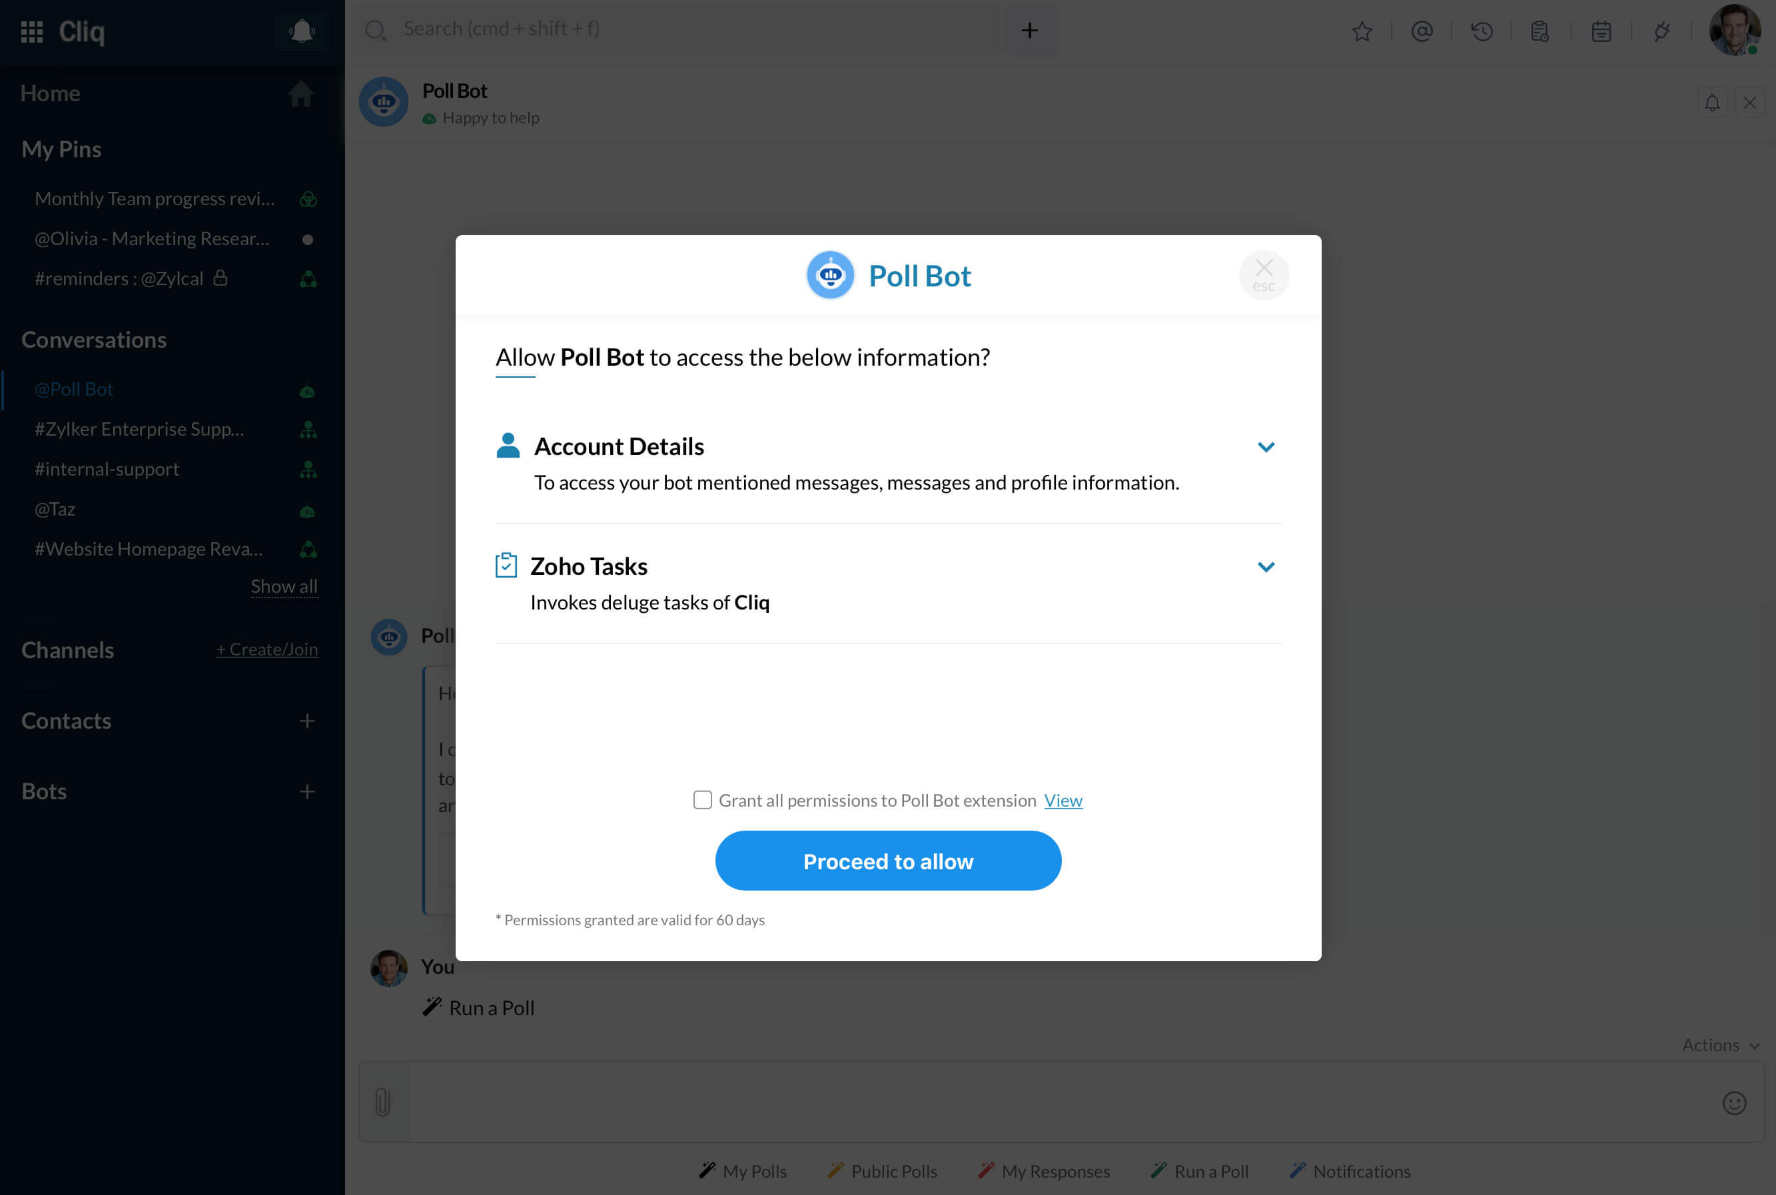Expand the Zoho Tasks section
This screenshot has width=1776, height=1195.
1265,566
